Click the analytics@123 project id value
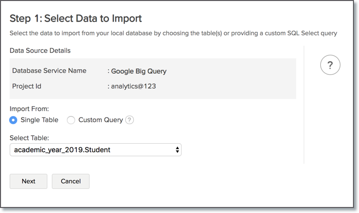Screen dimensions: 359x213 pyautogui.click(x=133, y=86)
